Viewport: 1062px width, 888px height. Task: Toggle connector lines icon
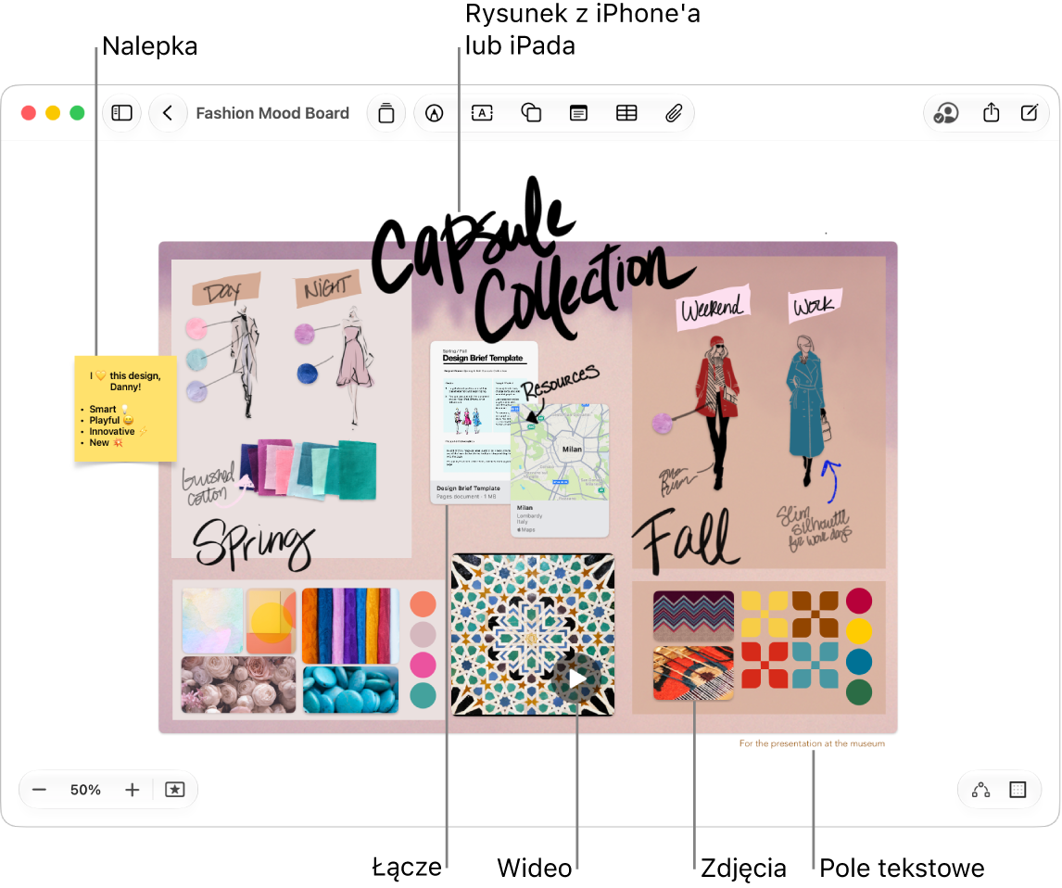[x=980, y=790]
